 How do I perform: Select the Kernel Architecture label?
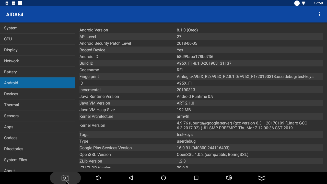(x=96, y=117)
